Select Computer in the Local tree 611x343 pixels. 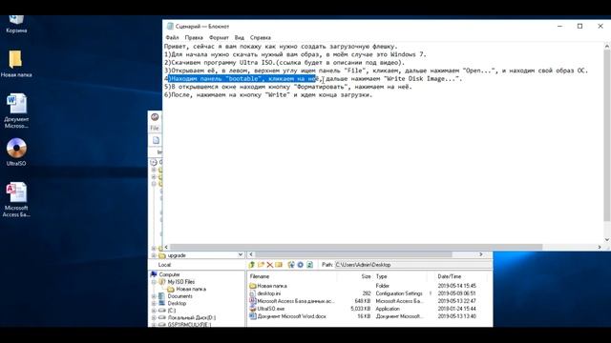click(x=170, y=274)
